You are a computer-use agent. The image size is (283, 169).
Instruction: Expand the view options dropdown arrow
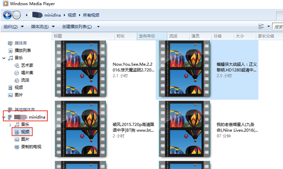tap(268, 27)
